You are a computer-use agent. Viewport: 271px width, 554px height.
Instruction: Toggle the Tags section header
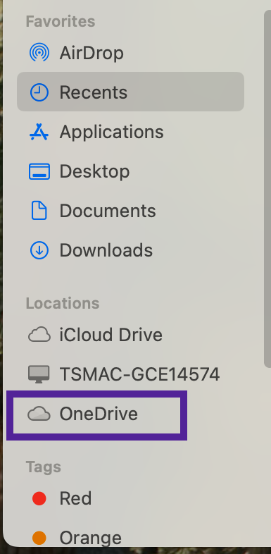pos(44,467)
